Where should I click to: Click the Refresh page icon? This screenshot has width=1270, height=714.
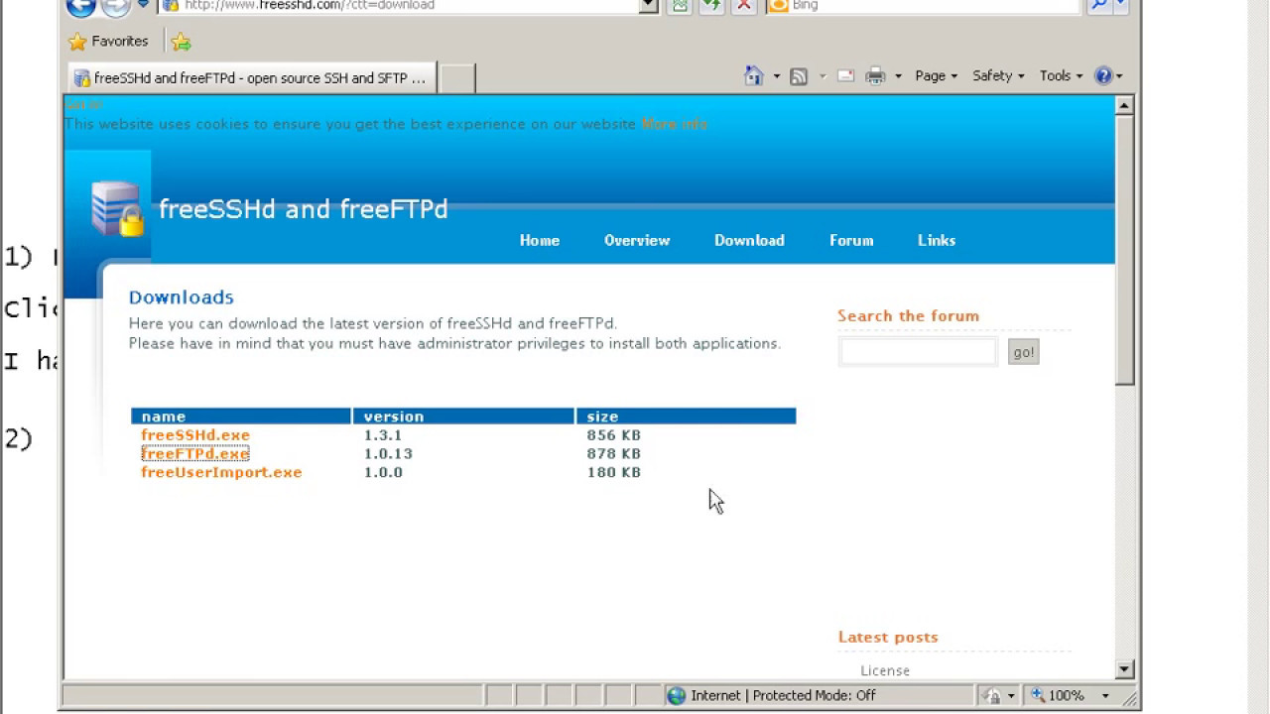(711, 6)
